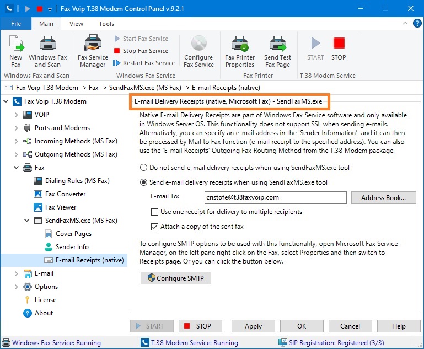Click ribbon START T.38 Modem Service

(x=315, y=49)
